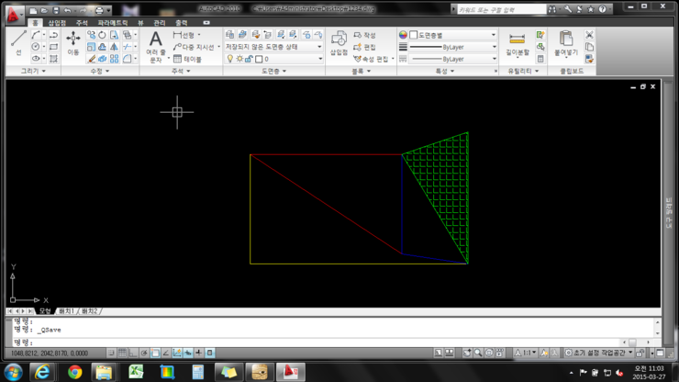The height and width of the screenshot is (382, 679).
Task: Open the layer state dropdown
Action: [273, 47]
